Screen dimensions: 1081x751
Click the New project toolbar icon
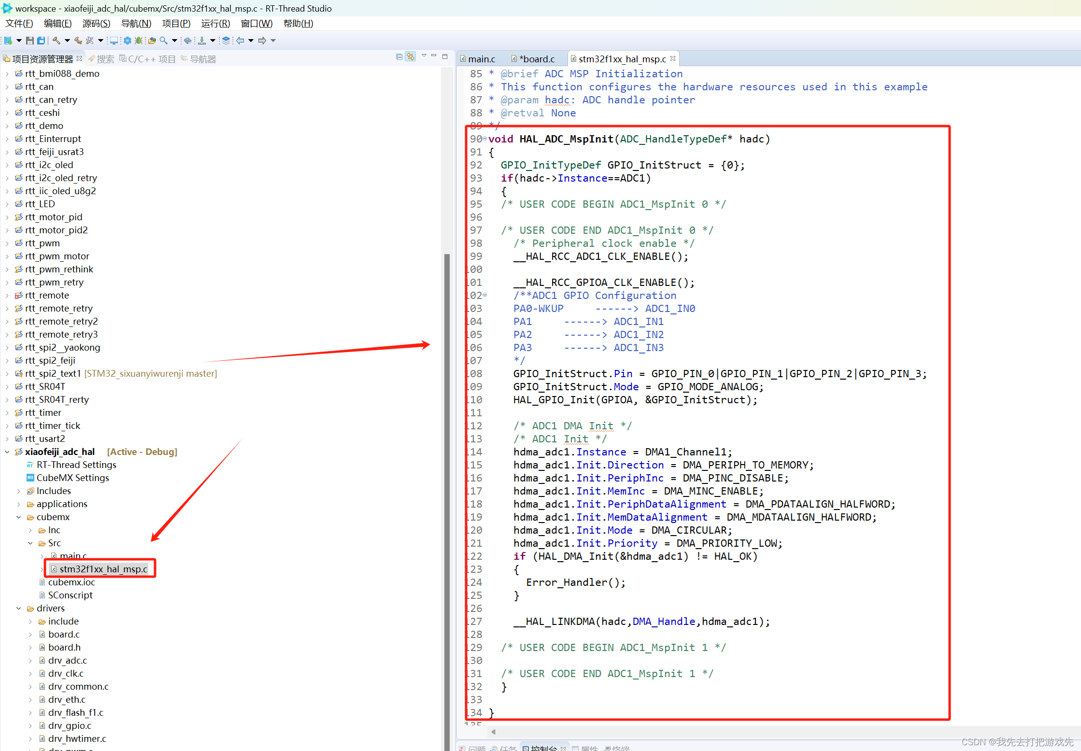[8, 41]
